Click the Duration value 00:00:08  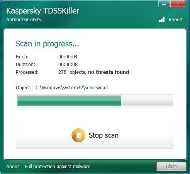click(68, 65)
